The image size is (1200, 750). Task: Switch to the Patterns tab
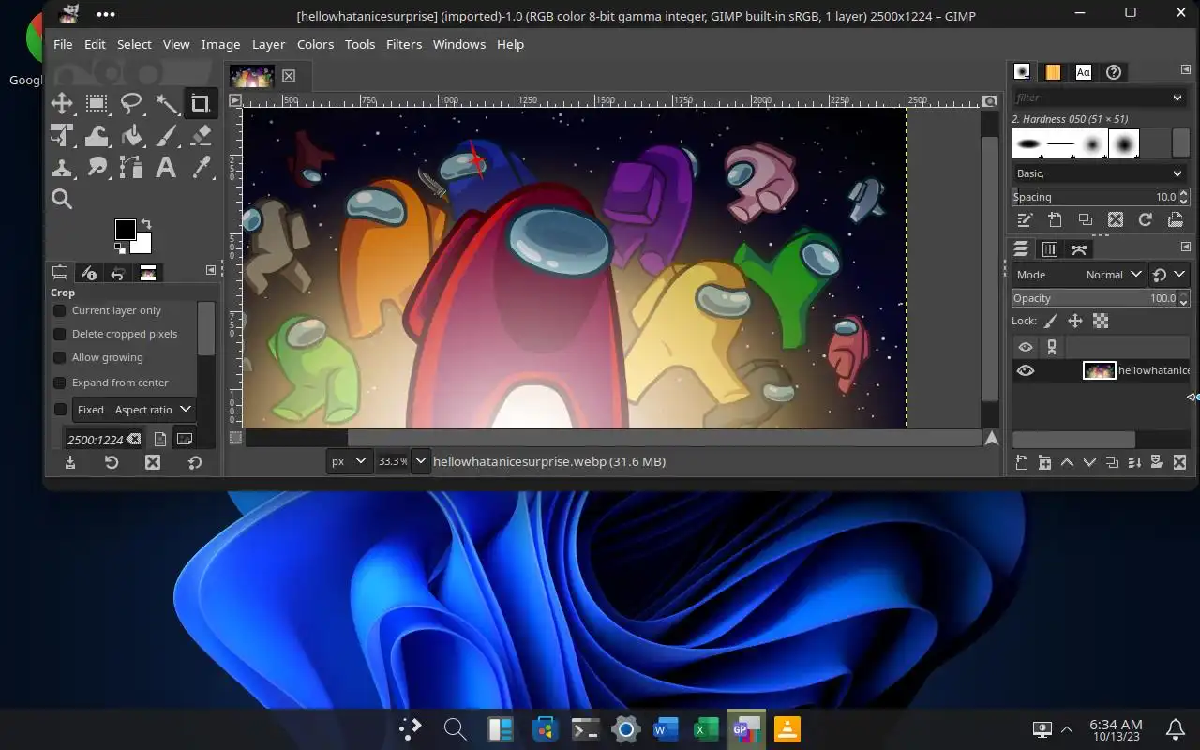(x=1053, y=72)
